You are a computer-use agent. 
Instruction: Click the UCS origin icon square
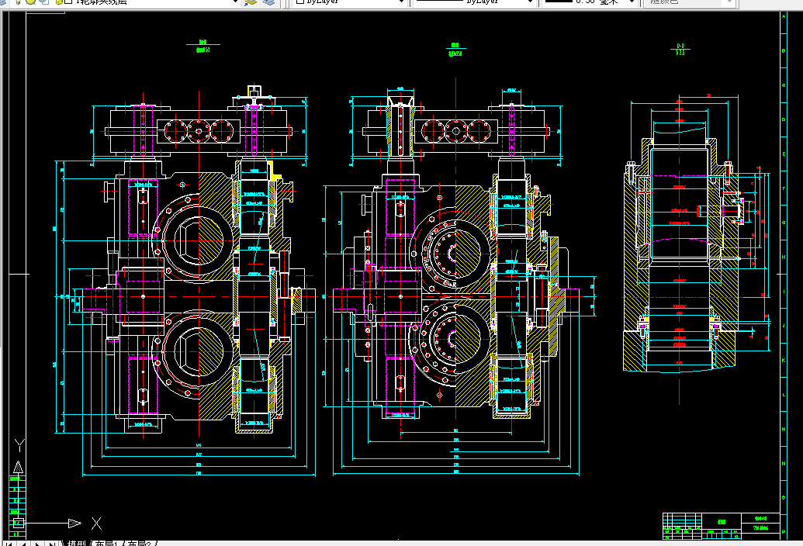click(18, 523)
